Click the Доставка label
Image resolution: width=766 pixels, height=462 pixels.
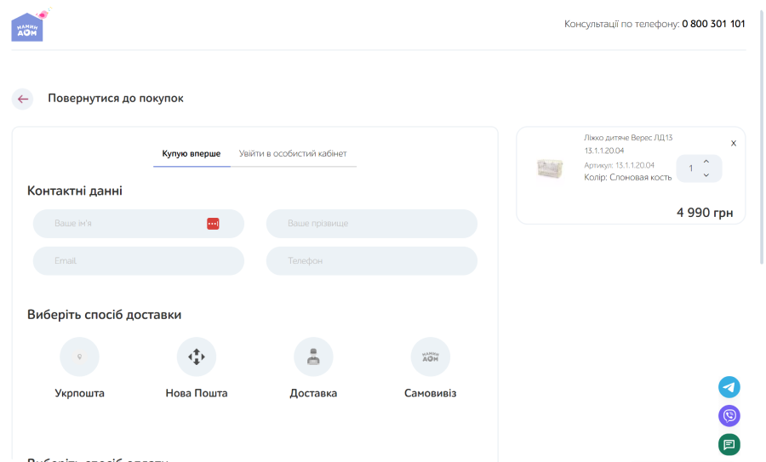point(313,393)
